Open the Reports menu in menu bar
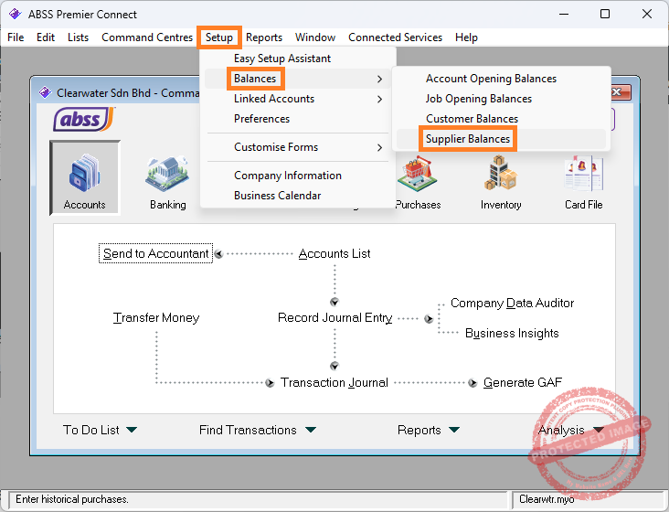 pos(264,37)
